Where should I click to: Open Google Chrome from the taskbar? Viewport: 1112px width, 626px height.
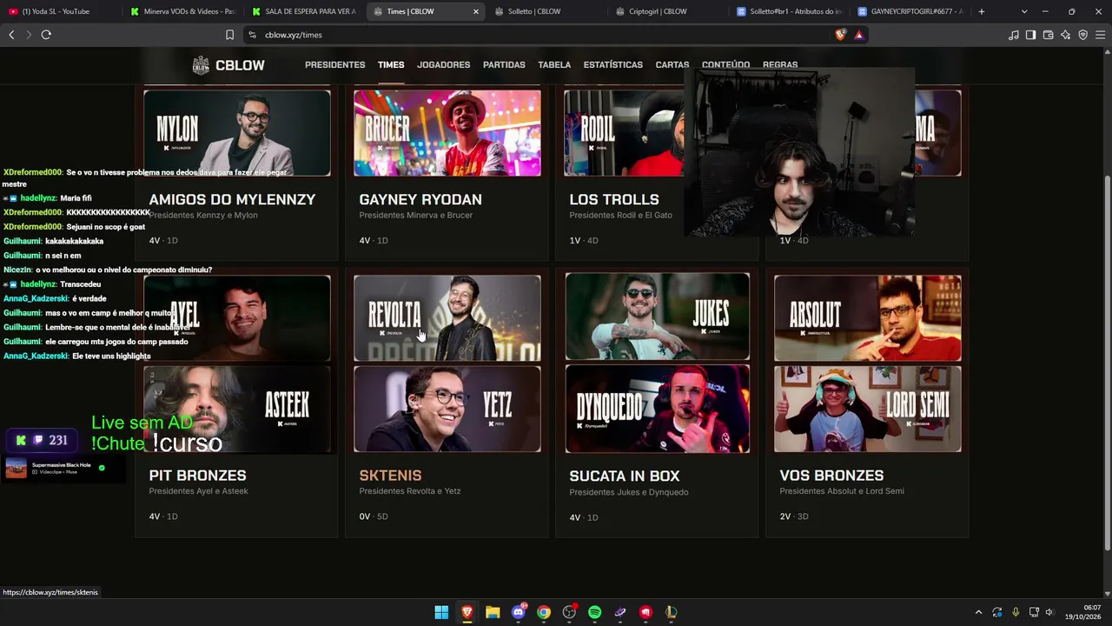(544, 612)
